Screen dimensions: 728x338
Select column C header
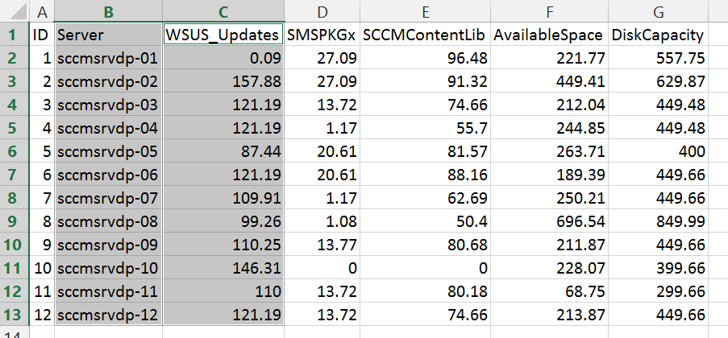coord(223,10)
